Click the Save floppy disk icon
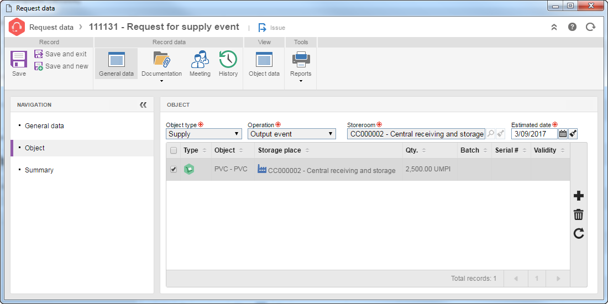Screen dimensions: 608x304 point(19,59)
